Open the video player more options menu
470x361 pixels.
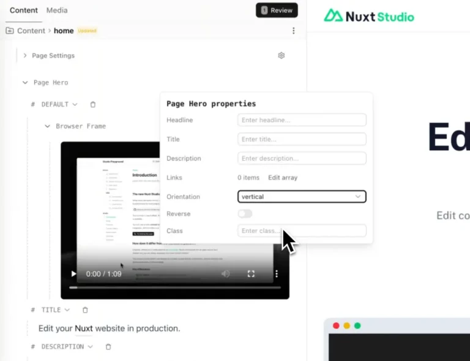[x=277, y=274]
